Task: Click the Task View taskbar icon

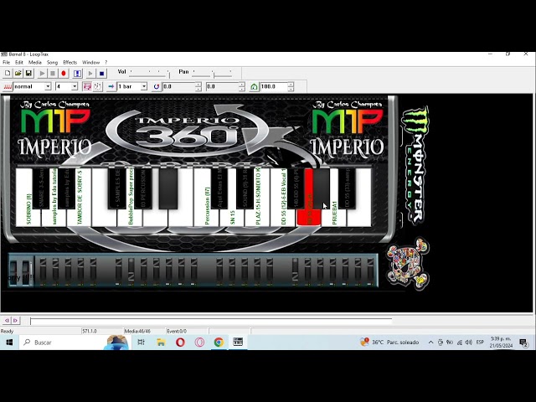Action: tap(141, 343)
